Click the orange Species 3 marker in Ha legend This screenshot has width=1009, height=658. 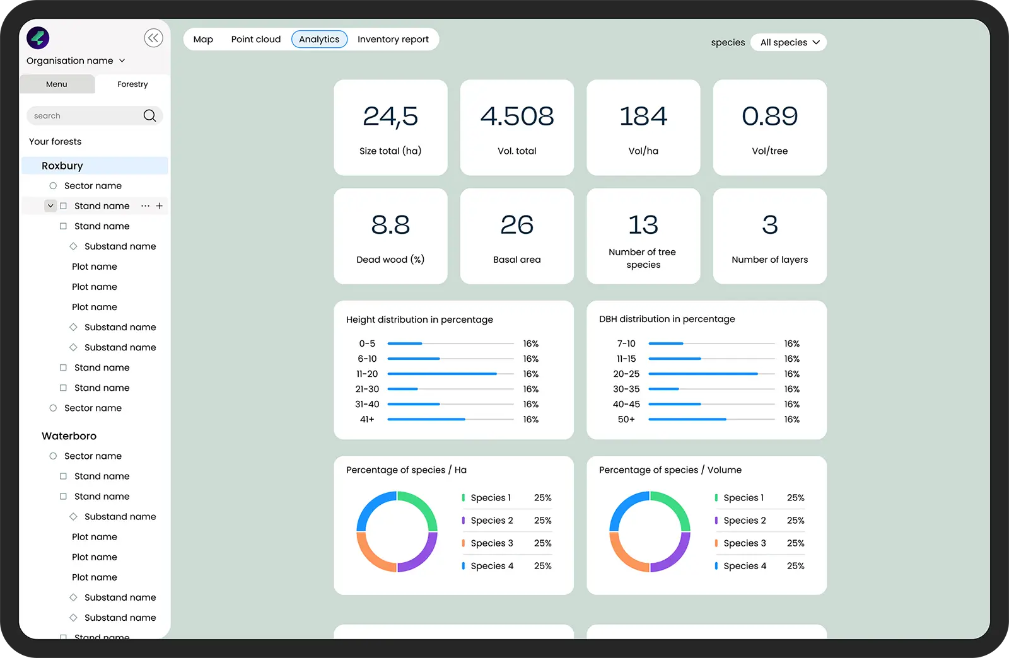[464, 543]
